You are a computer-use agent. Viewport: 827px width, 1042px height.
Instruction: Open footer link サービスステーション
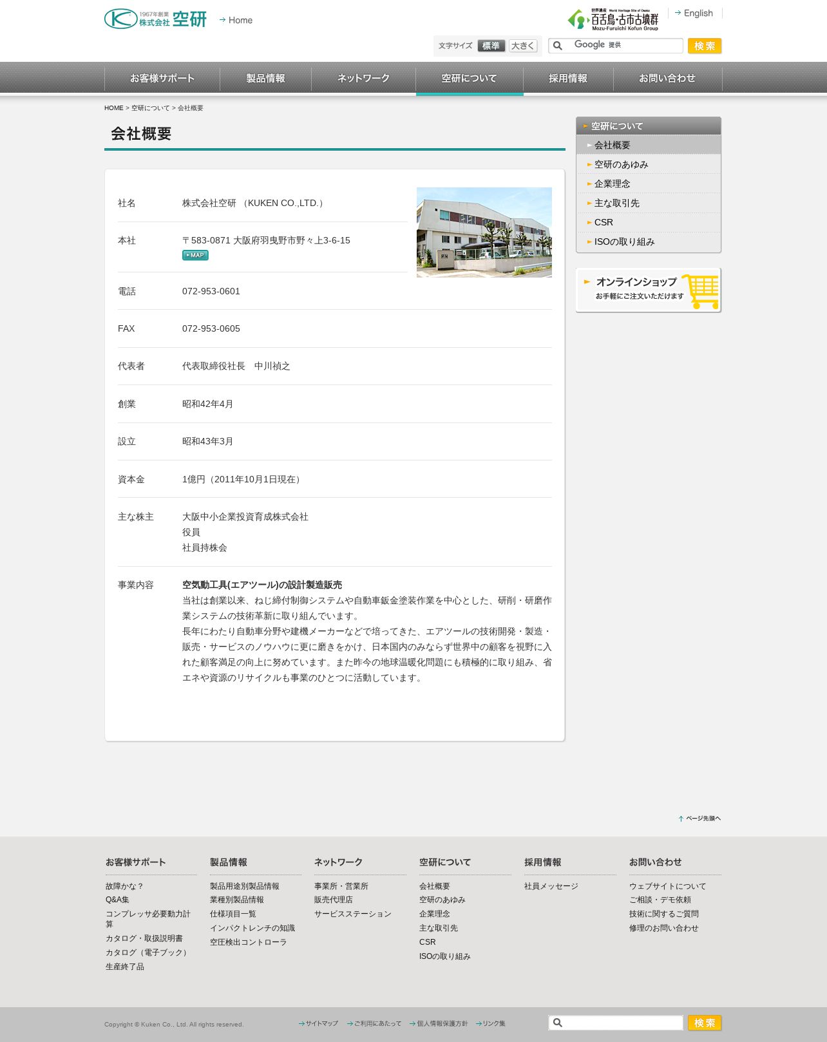(353, 914)
